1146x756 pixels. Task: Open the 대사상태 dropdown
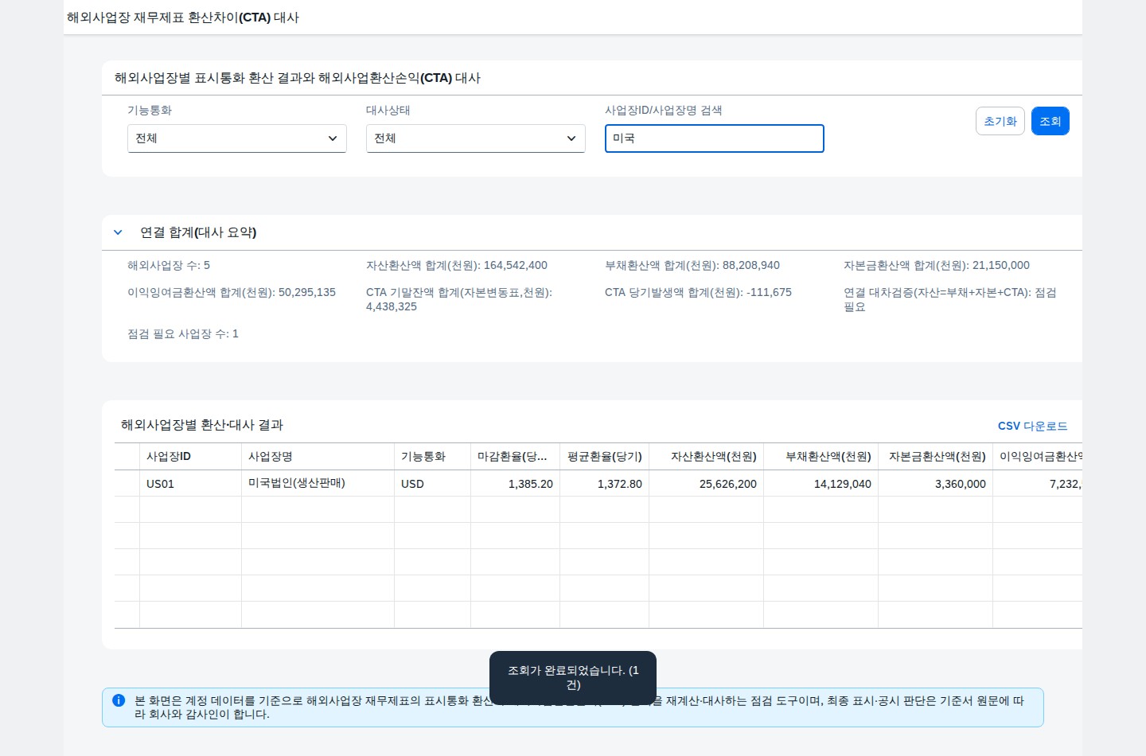(476, 138)
